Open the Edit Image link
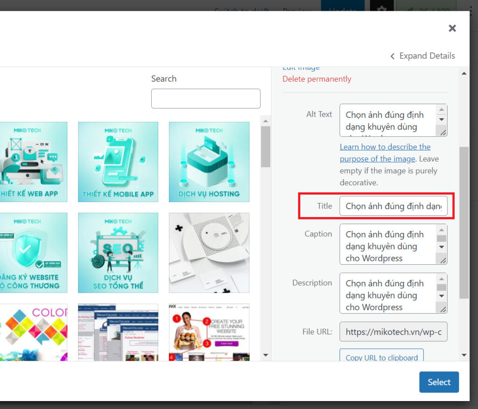Viewport: 478px width, 409px height. click(301, 67)
